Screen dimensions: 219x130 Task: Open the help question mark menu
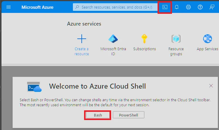[200, 7]
